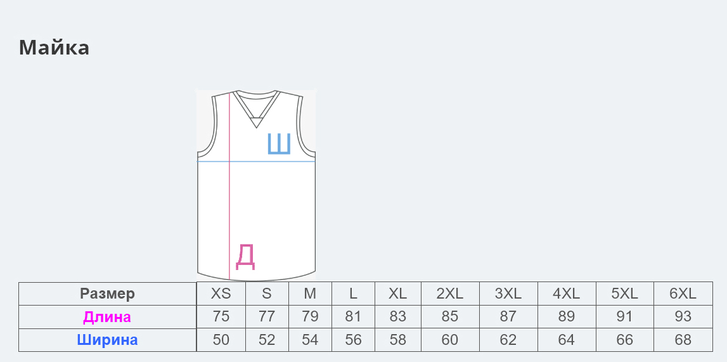Screen dimensions: 727x362
Task: Click the magenta "Длина" row label
Action: point(107,317)
